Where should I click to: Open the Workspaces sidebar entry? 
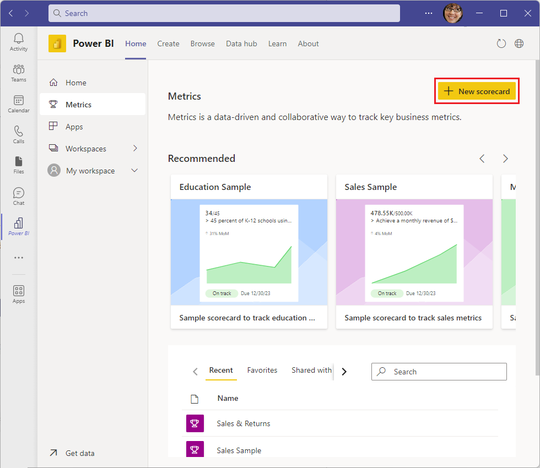pyautogui.click(x=86, y=149)
